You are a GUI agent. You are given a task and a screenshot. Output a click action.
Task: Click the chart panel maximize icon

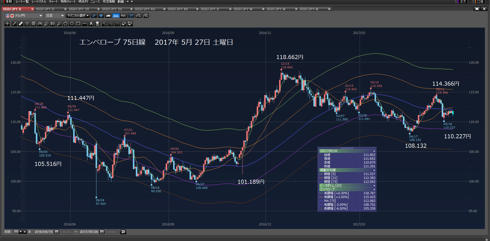(477, 9)
